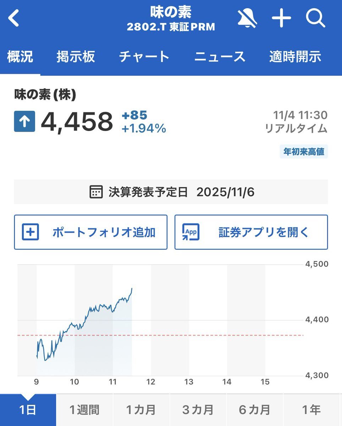Select the 適時開示 tab

(295, 57)
